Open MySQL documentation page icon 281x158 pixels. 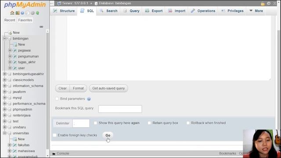click(27, 13)
